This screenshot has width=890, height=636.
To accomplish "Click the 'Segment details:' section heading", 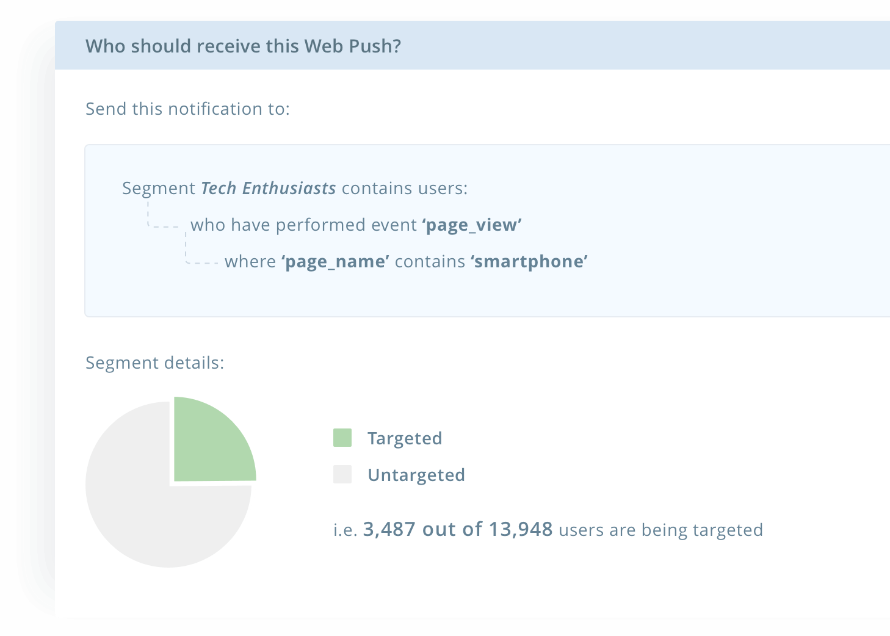I will coord(154,362).
